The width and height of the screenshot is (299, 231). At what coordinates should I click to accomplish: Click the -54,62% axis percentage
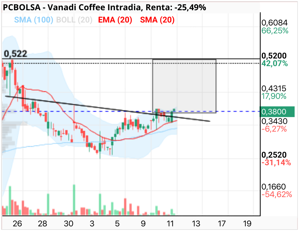277,194
